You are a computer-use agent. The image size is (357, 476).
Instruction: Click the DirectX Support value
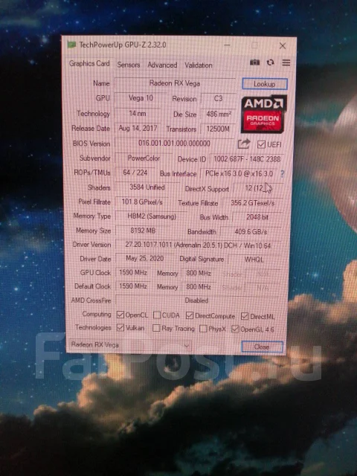pyautogui.click(x=258, y=188)
